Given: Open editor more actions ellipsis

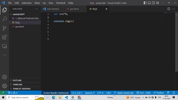Looking at the screenshot, I should (174, 9).
